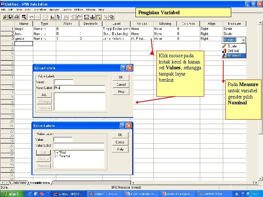
Task: Click the Weight Cases scale icon
Action: 92,17
